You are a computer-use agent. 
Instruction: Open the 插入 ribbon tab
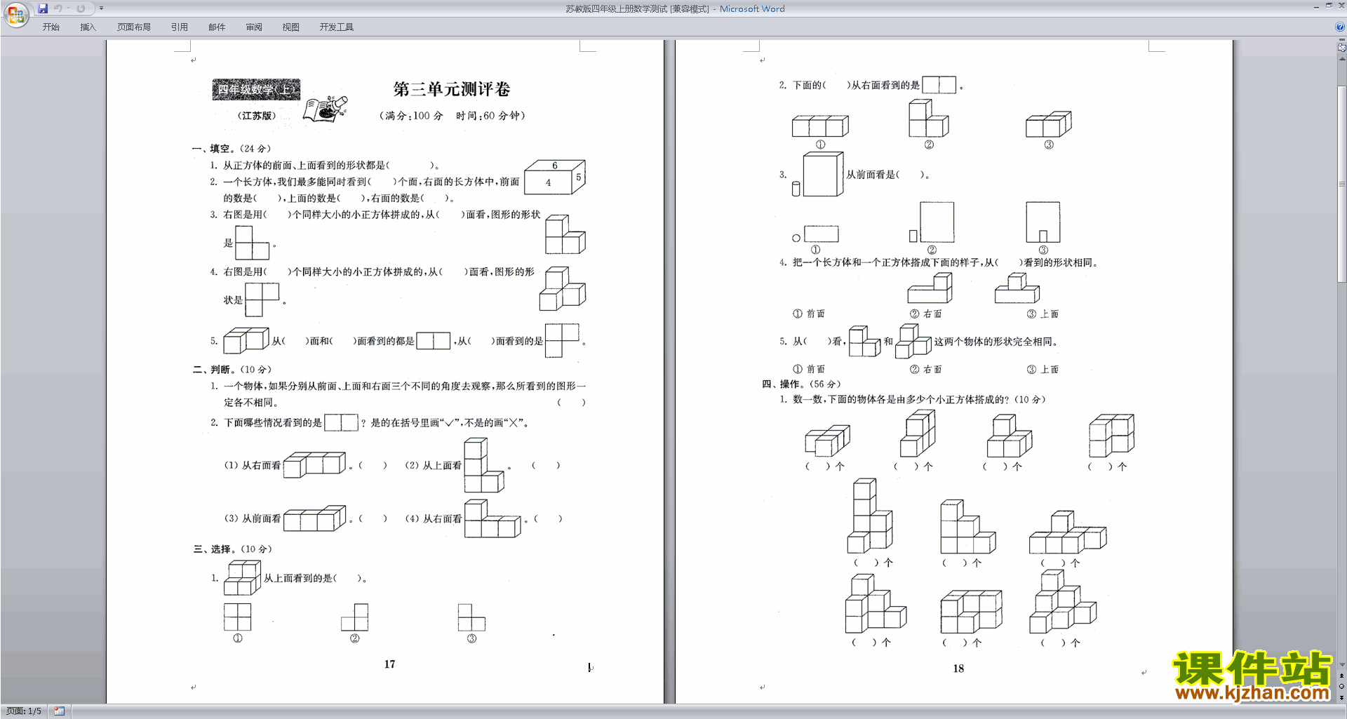pyautogui.click(x=88, y=27)
